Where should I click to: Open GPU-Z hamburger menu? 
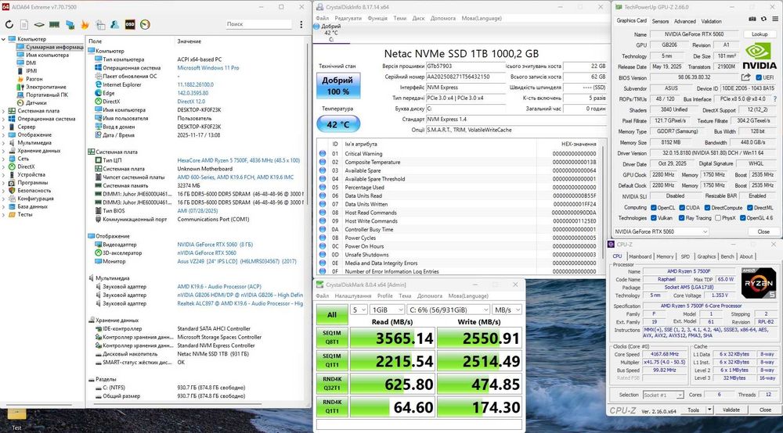[775, 19]
